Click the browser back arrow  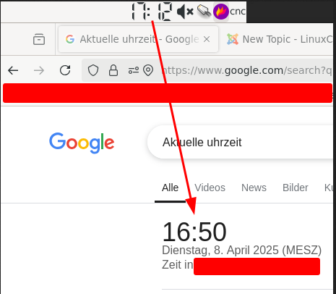pyautogui.click(x=13, y=70)
